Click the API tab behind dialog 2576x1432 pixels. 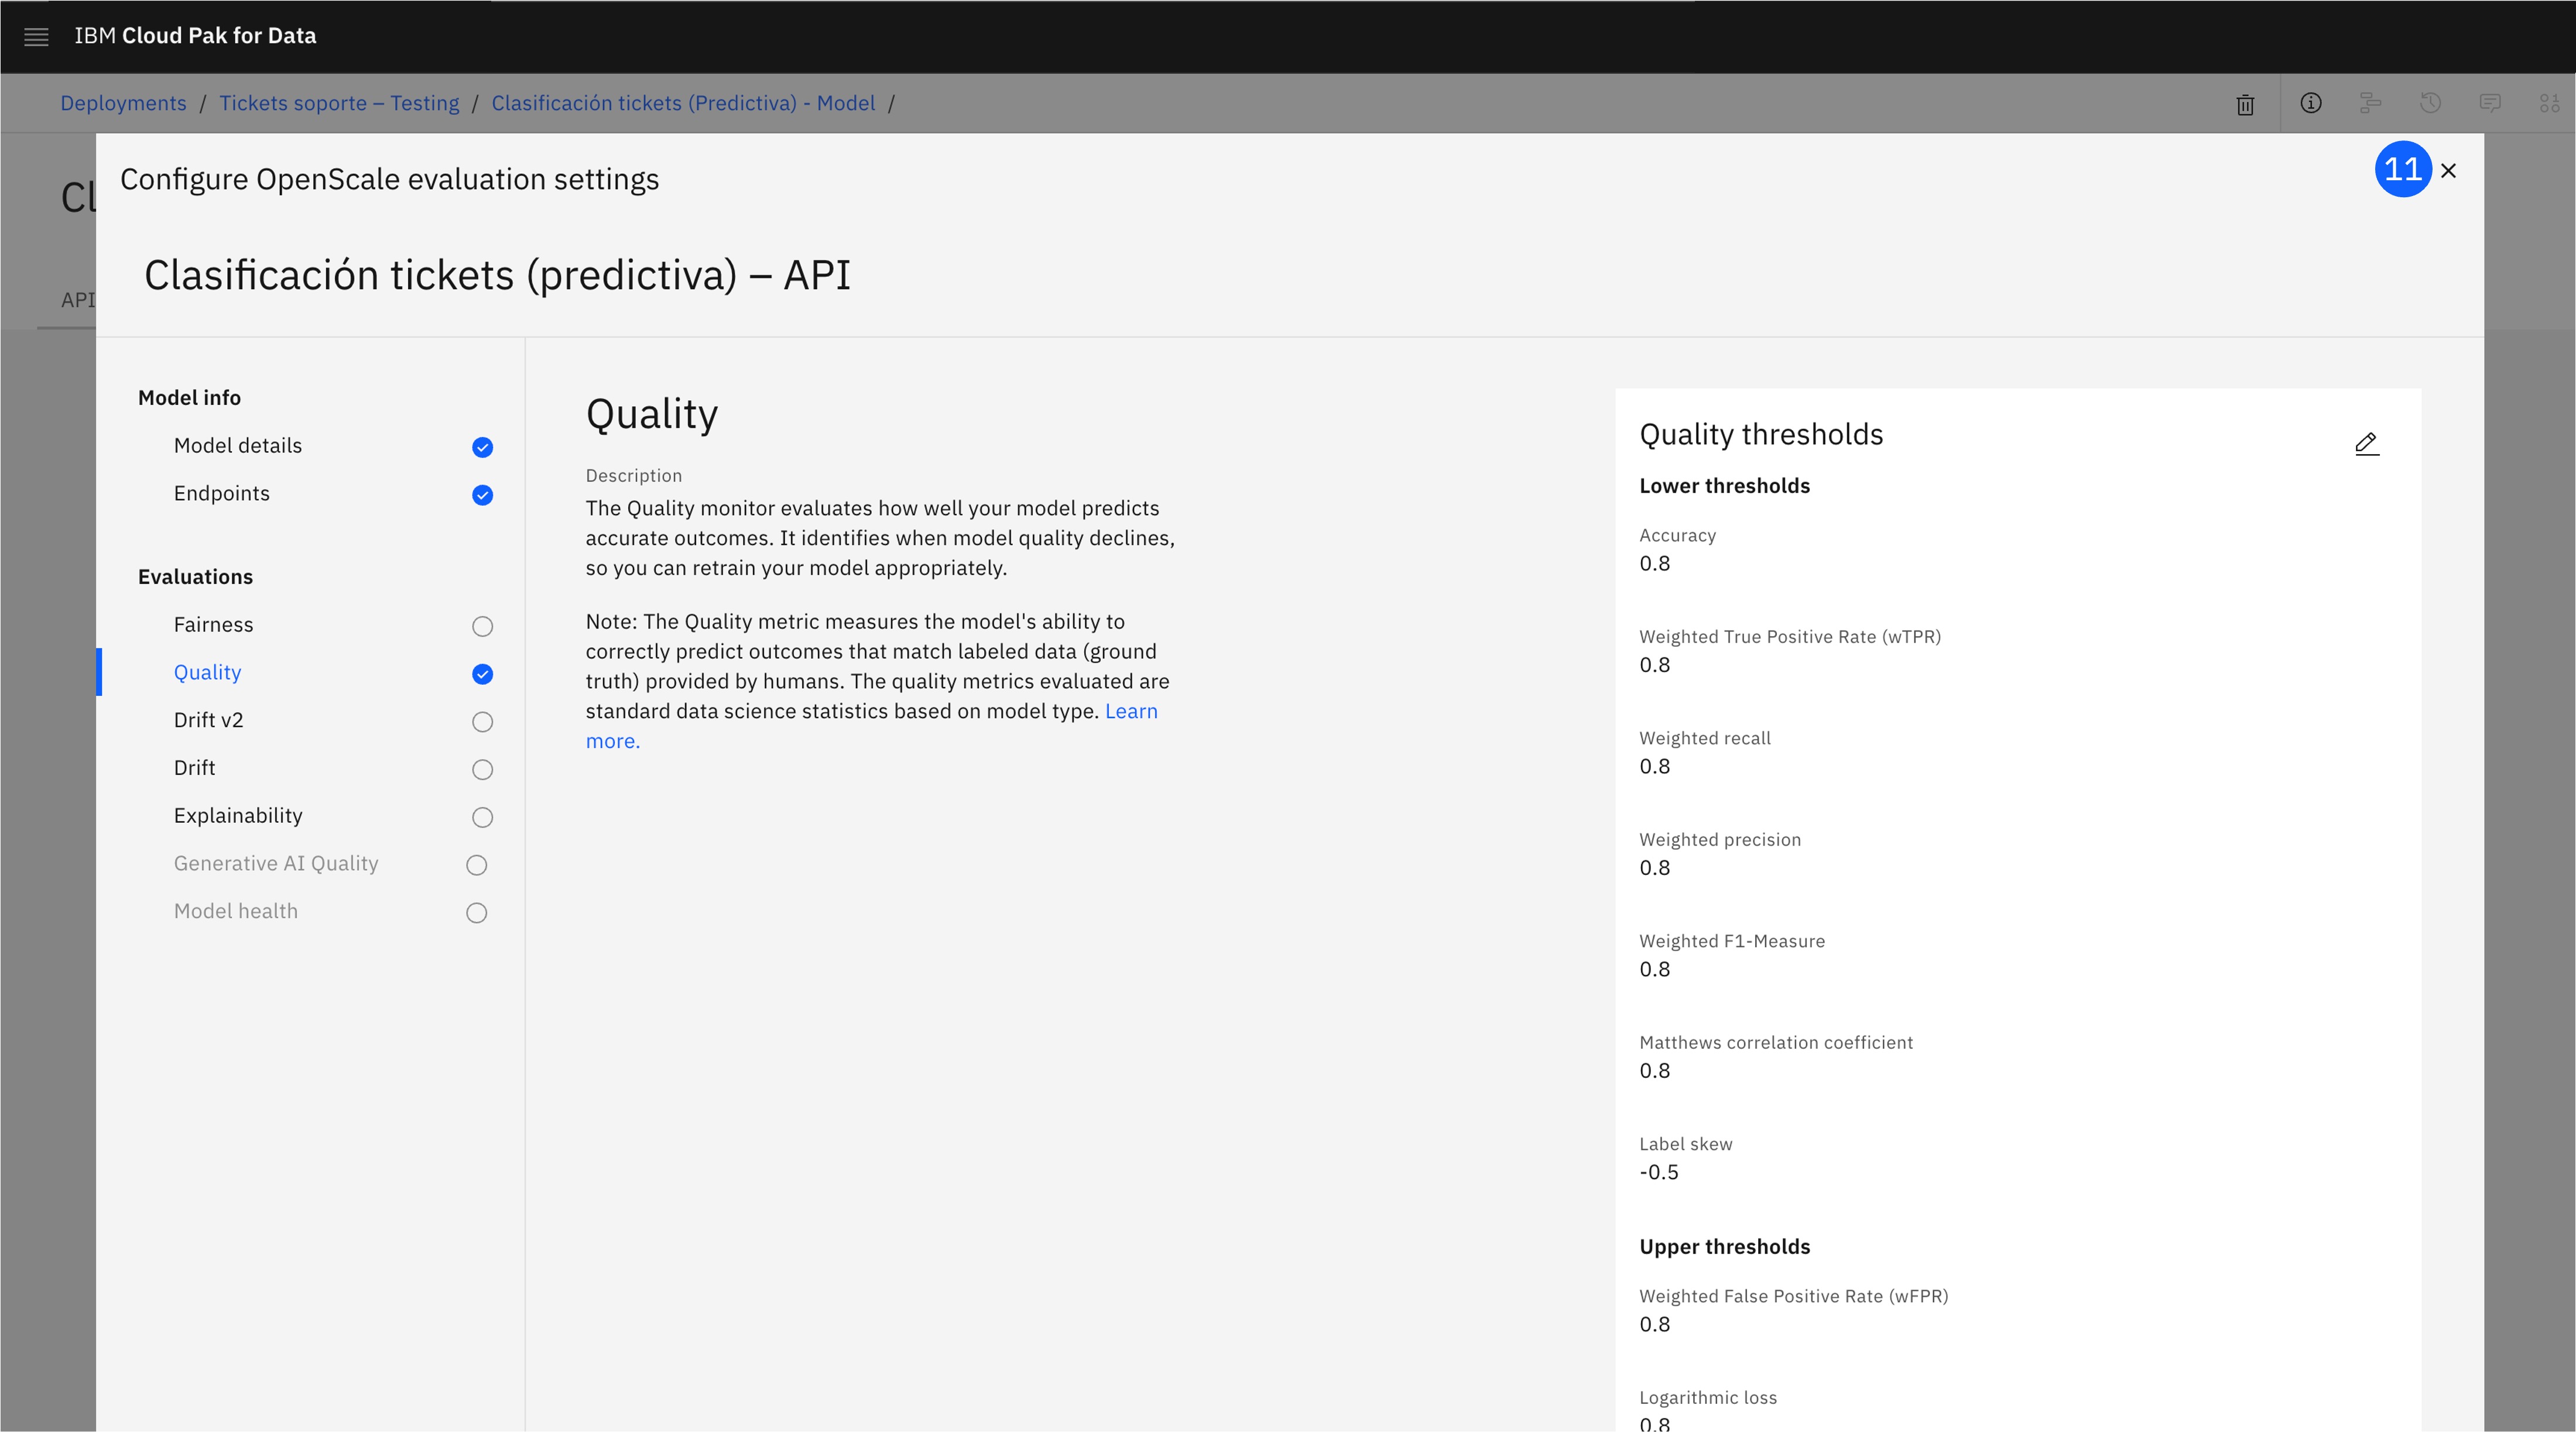tap(77, 300)
